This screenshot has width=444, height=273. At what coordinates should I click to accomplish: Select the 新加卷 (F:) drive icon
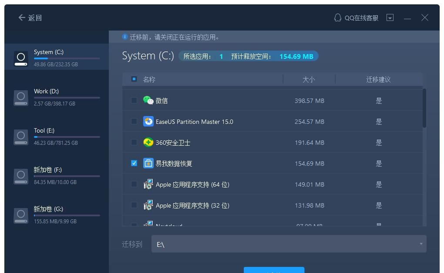coord(21,176)
